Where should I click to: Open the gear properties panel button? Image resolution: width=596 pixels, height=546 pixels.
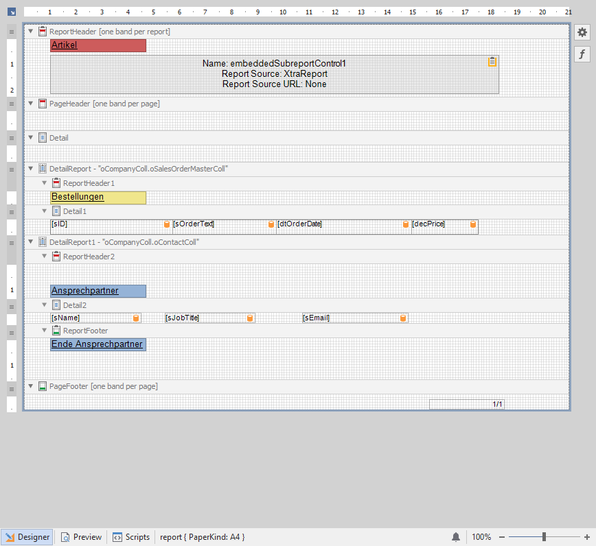582,32
